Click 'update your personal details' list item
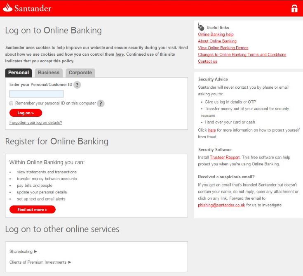The width and height of the screenshot is (303, 276). [42, 192]
